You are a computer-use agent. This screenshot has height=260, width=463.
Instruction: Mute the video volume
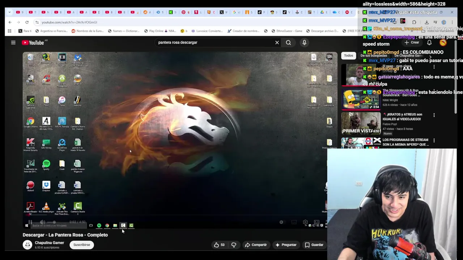pos(42,222)
